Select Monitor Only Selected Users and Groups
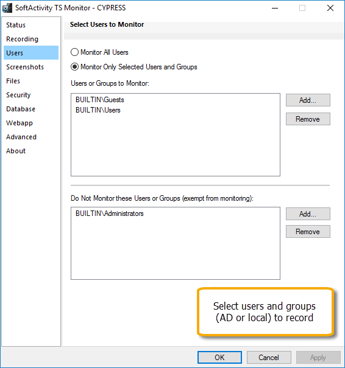Viewport: 345px width, 368px height. [x=133, y=67]
